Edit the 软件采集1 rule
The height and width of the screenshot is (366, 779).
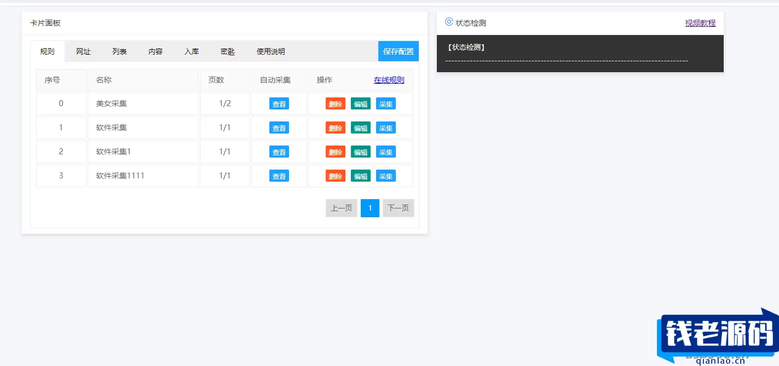click(361, 152)
